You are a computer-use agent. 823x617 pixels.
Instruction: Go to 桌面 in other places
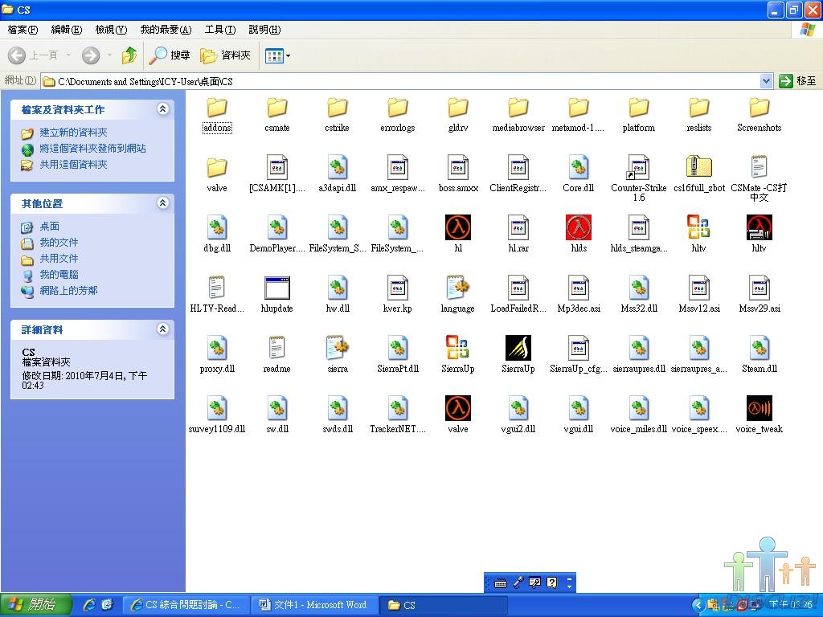[50, 226]
